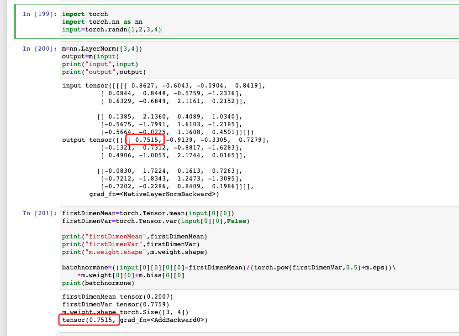Click the print("output",output) statement

[104, 72]
